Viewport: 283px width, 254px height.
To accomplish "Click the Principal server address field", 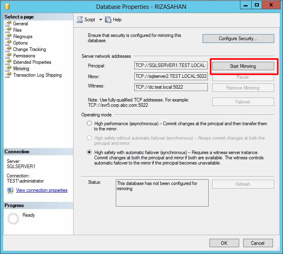I will tap(171, 65).
